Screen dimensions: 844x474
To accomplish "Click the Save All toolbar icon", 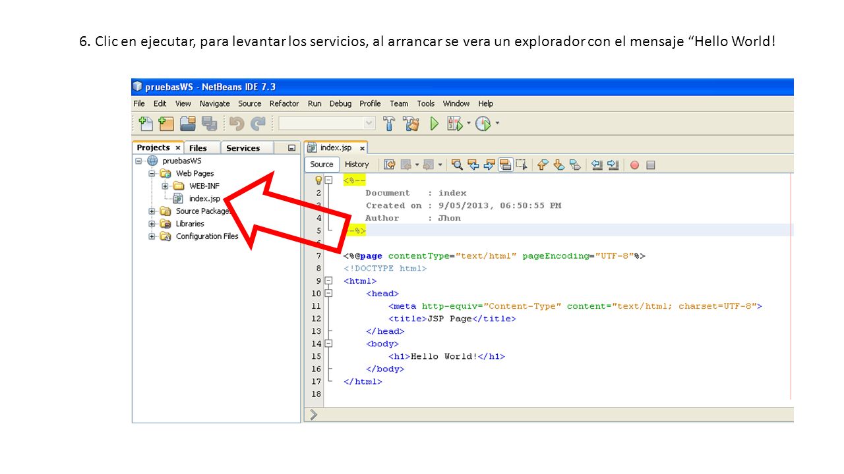I will [x=209, y=123].
